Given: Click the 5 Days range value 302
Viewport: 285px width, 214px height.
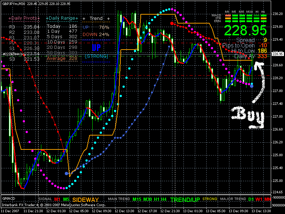Looking at the screenshot, I should coord(73,37).
